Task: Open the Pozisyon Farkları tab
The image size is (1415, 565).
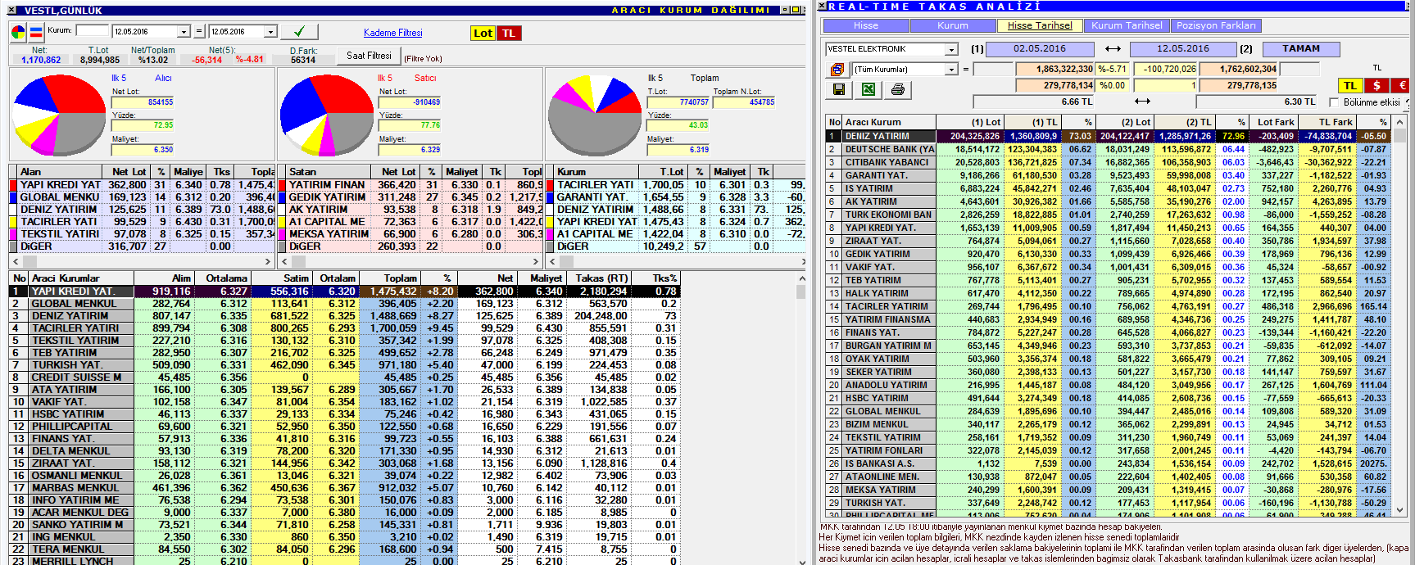Action: 1215,25
